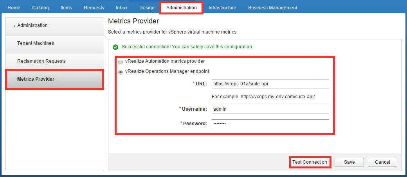Save the metrics provider configuration
The width and height of the screenshot is (407, 177).
[349, 162]
